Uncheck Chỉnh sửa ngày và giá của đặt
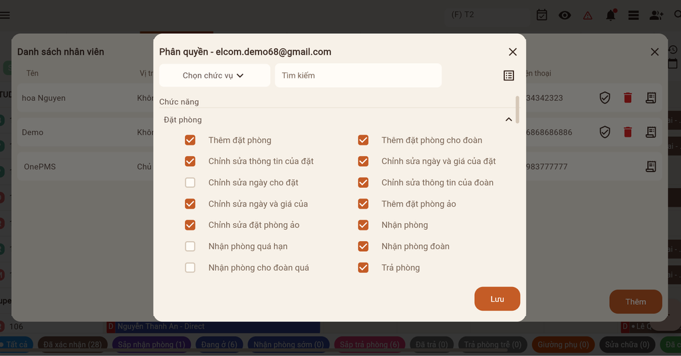 [363, 161]
